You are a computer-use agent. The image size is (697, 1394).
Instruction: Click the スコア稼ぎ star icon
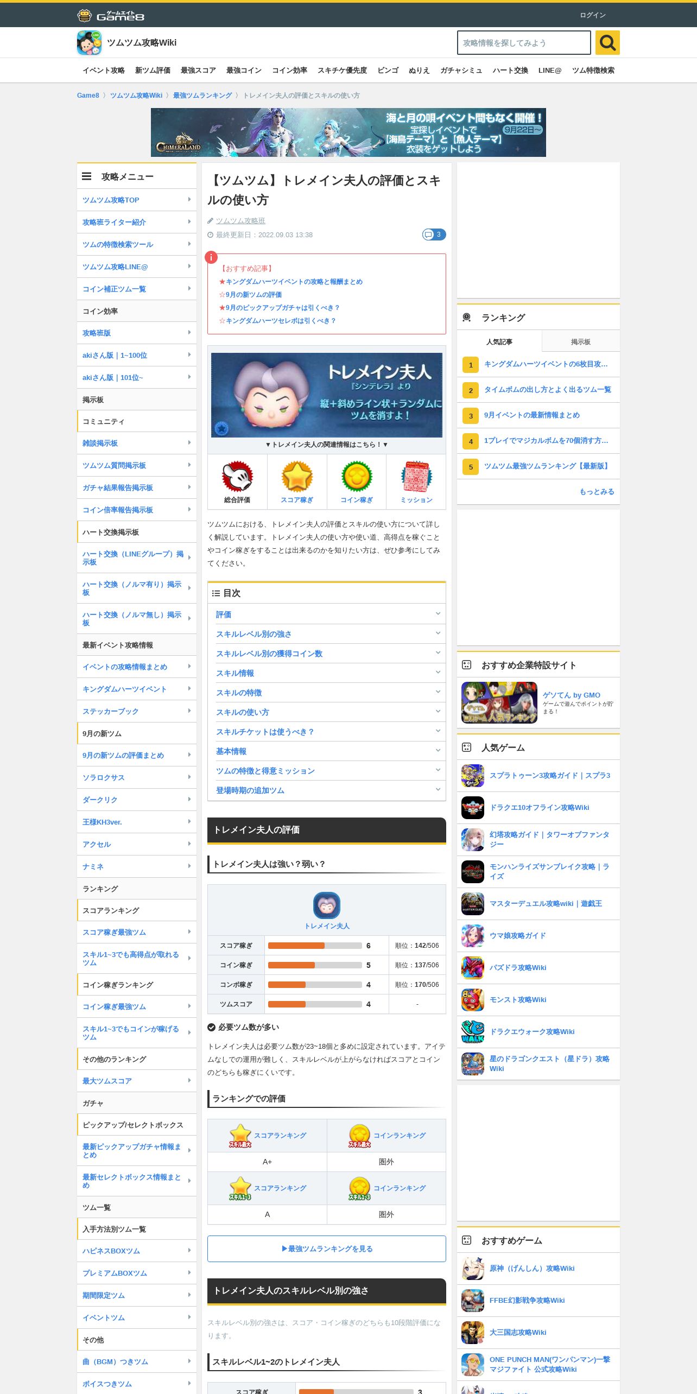(297, 476)
